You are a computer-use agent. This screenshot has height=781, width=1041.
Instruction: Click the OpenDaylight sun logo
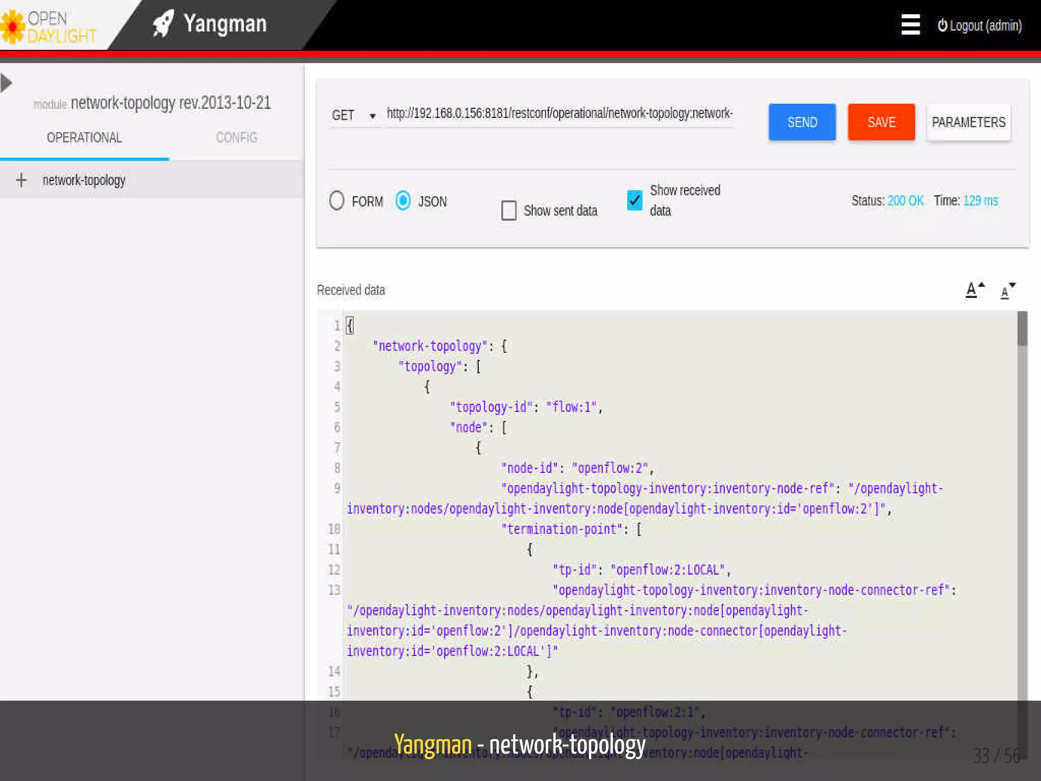coord(12,26)
